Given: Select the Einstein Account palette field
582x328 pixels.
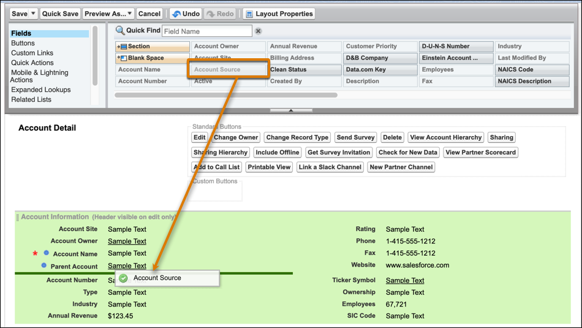Looking at the screenshot, I should [456, 58].
